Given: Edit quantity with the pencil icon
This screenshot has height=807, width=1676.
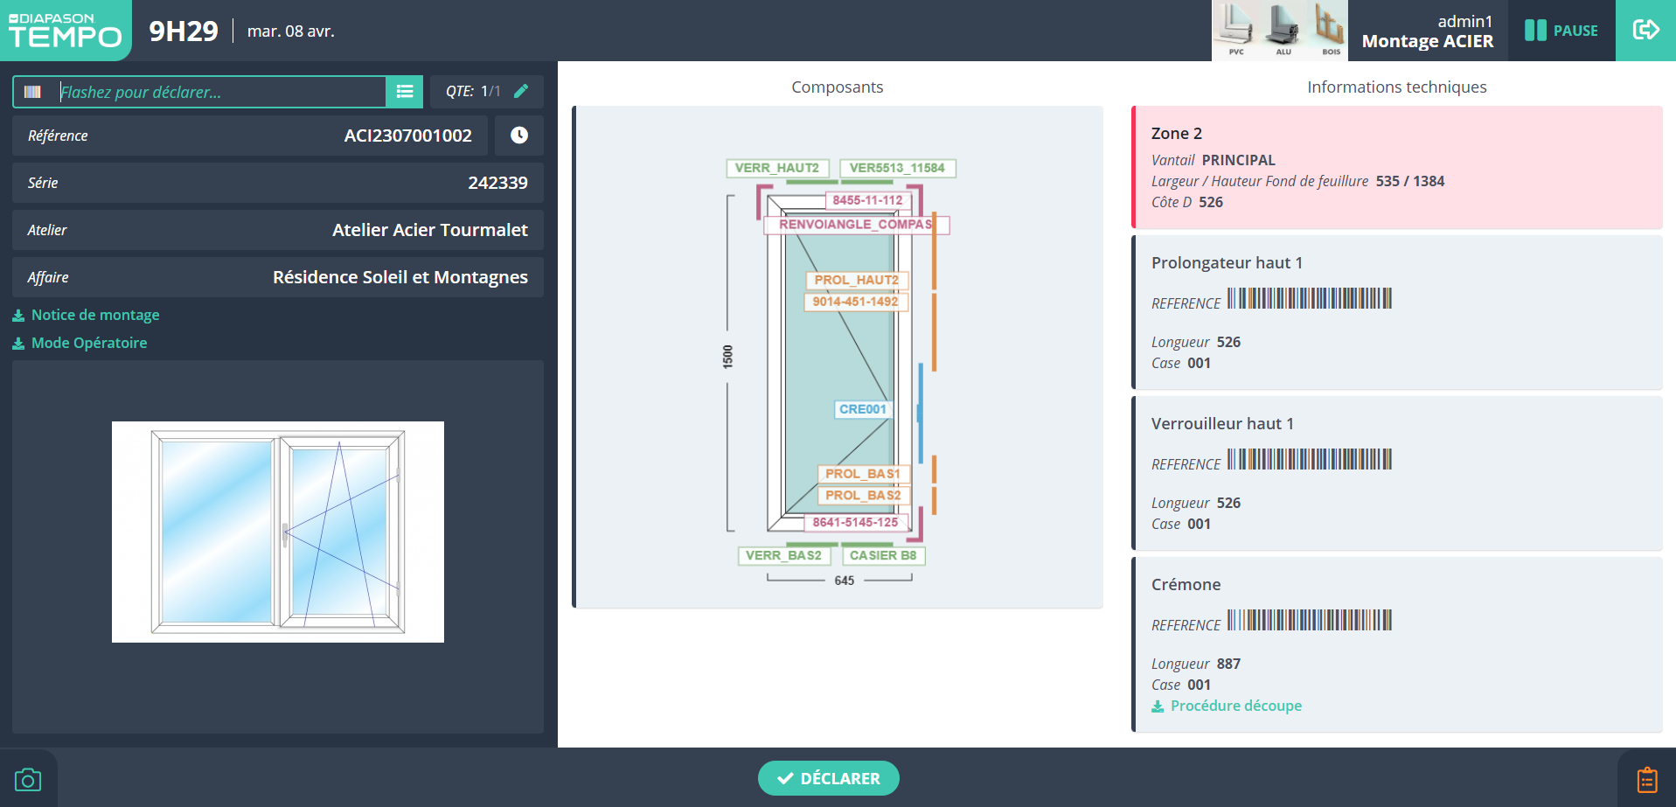Looking at the screenshot, I should (521, 91).
